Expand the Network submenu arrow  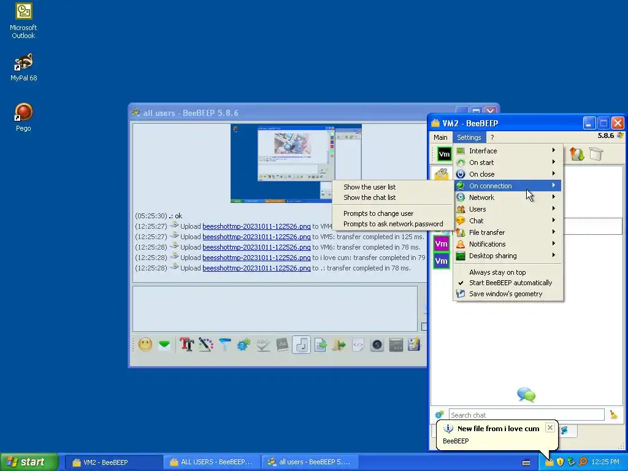pyautogui.click(x=554, y=197)
